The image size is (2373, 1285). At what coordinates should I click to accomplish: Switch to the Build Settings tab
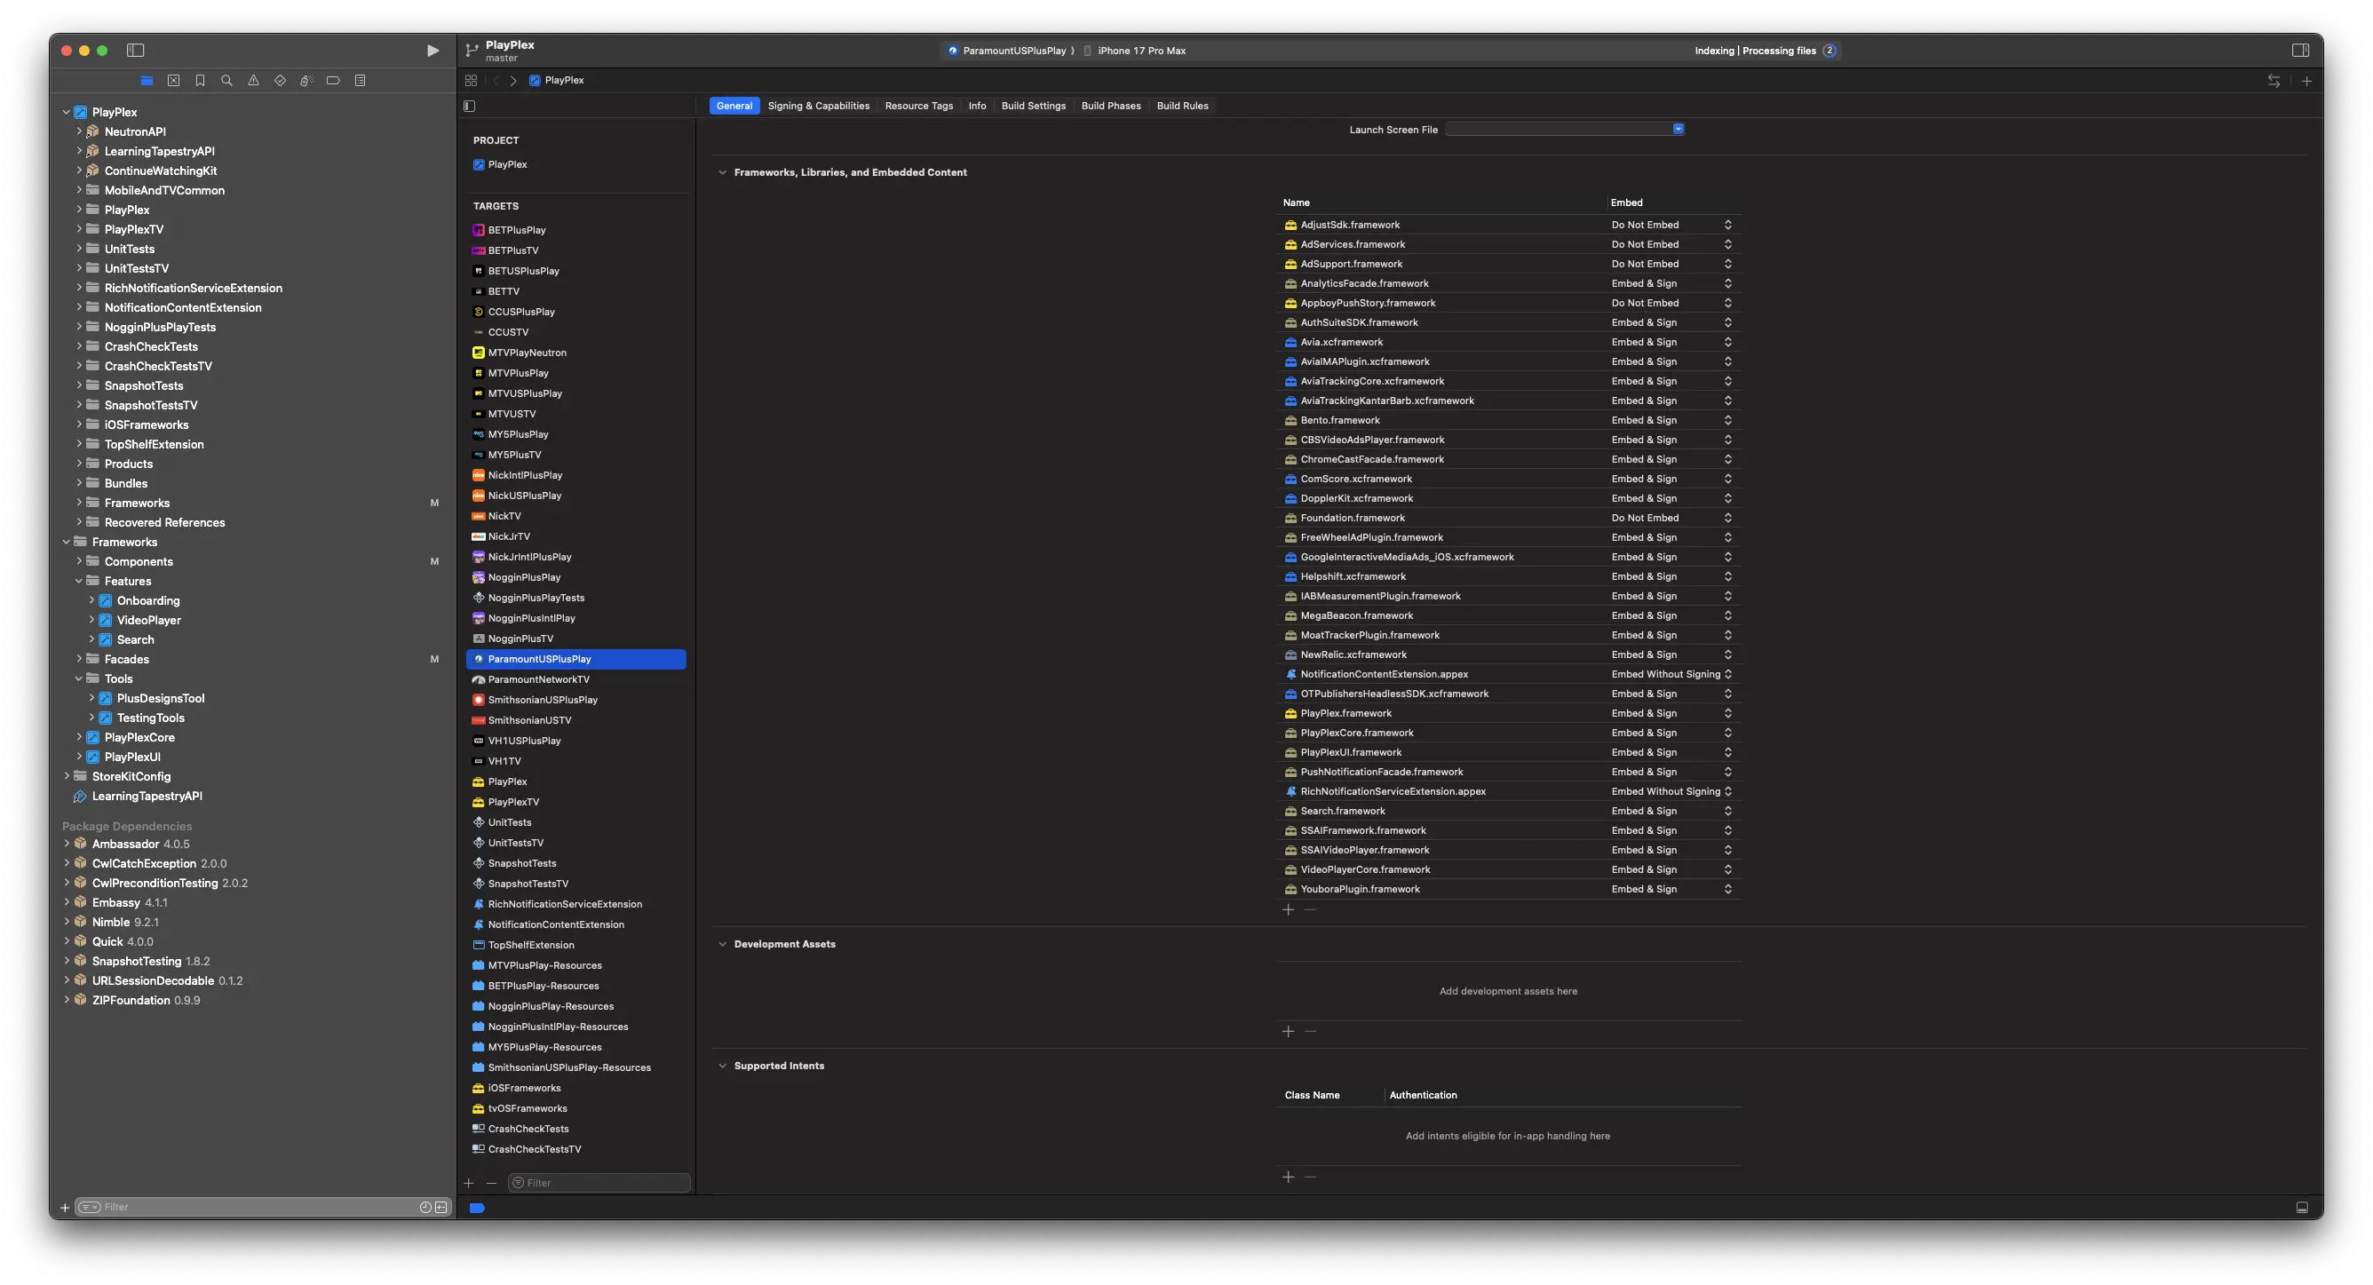[x=1034, y=105]
